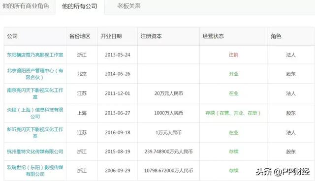Open 欢瑞世纪（东阳）影视传媒有限公司 link
The width and height of the screenshot is (315, 181).
(35, 171)
